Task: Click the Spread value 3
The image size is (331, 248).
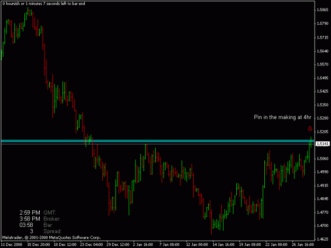Action: [x=31, y=232]
